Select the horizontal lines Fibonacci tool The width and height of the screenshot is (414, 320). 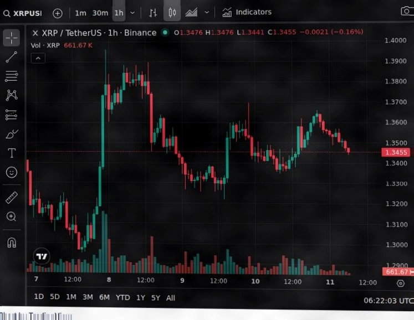(x=12, y=76)
